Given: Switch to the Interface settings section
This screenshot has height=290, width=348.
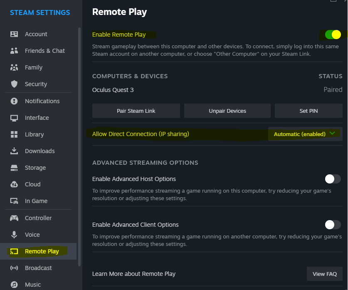Looking at the screenshot, I should pyautogui.click(x=37, y=118).
